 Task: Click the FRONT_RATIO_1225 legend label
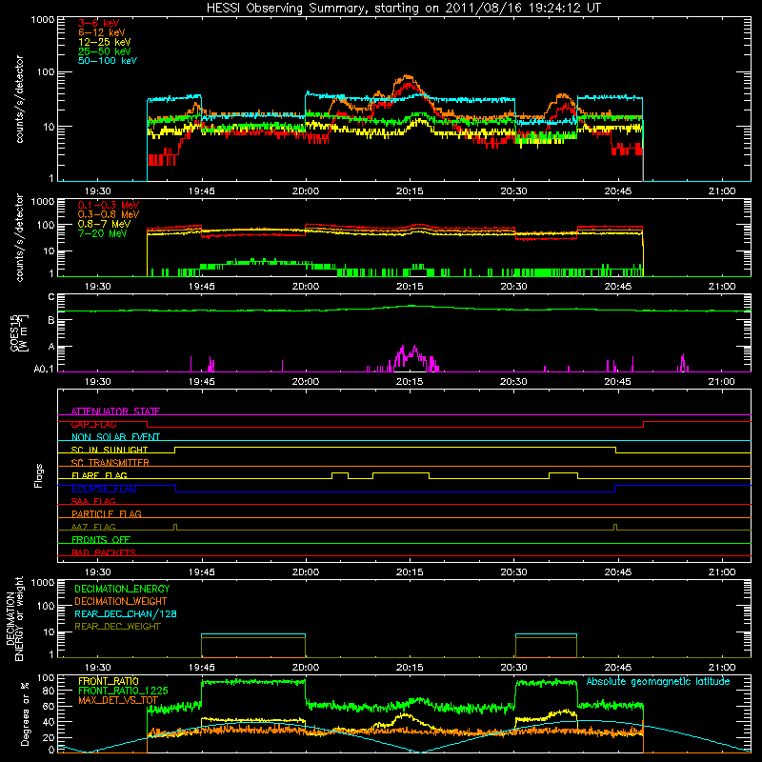pos(123,691)
